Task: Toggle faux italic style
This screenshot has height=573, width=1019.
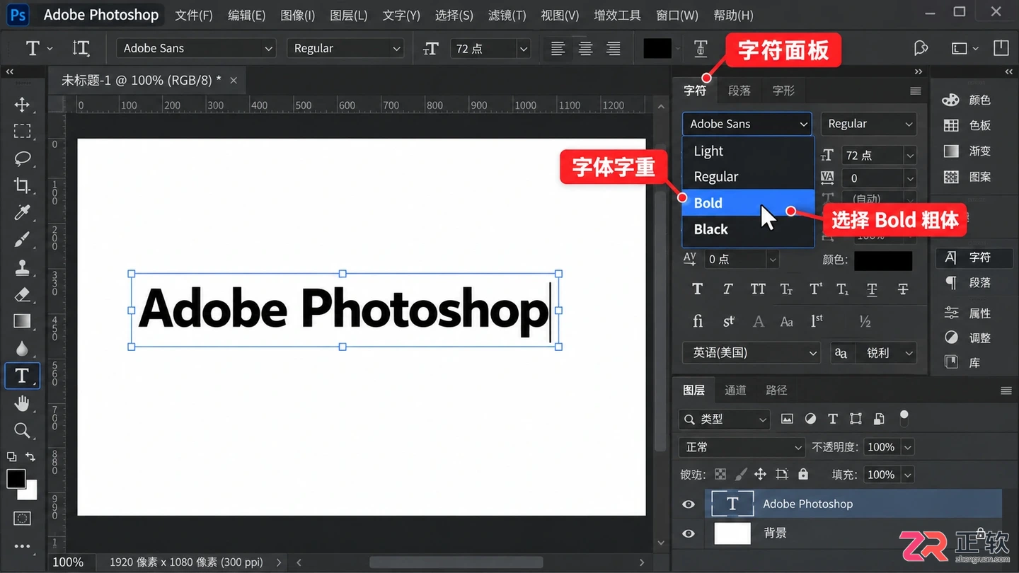Action: [727, 289]
